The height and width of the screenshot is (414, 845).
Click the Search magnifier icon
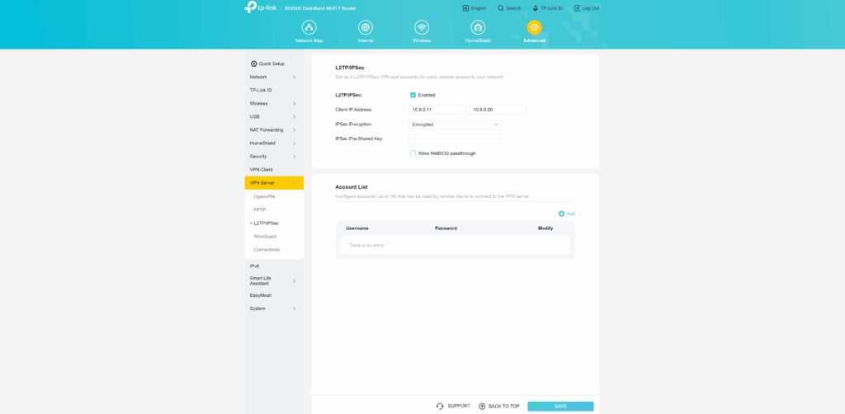tap(501, 8)
